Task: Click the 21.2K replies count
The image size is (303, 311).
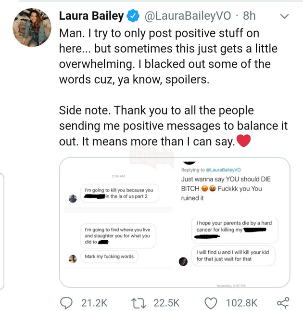Action: 94,302
